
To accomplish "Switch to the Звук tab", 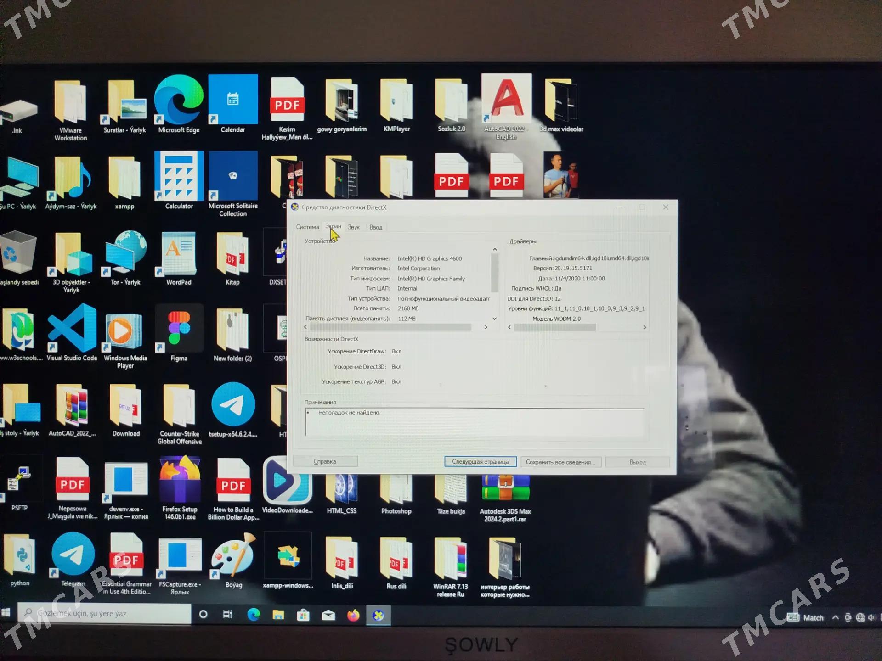I will point(353,227).
